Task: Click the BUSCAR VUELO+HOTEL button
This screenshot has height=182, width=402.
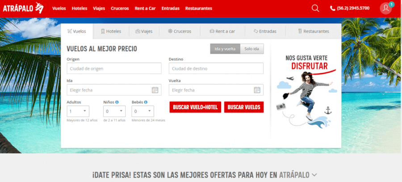Action: (x=195, y=107)
